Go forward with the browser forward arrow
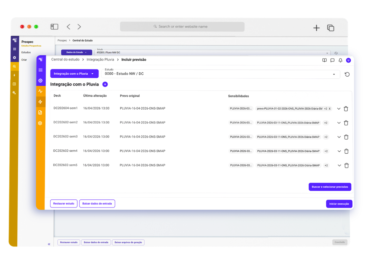Image resolution: width=381 pixels, height=265 pixels. (x=79, y=27)
